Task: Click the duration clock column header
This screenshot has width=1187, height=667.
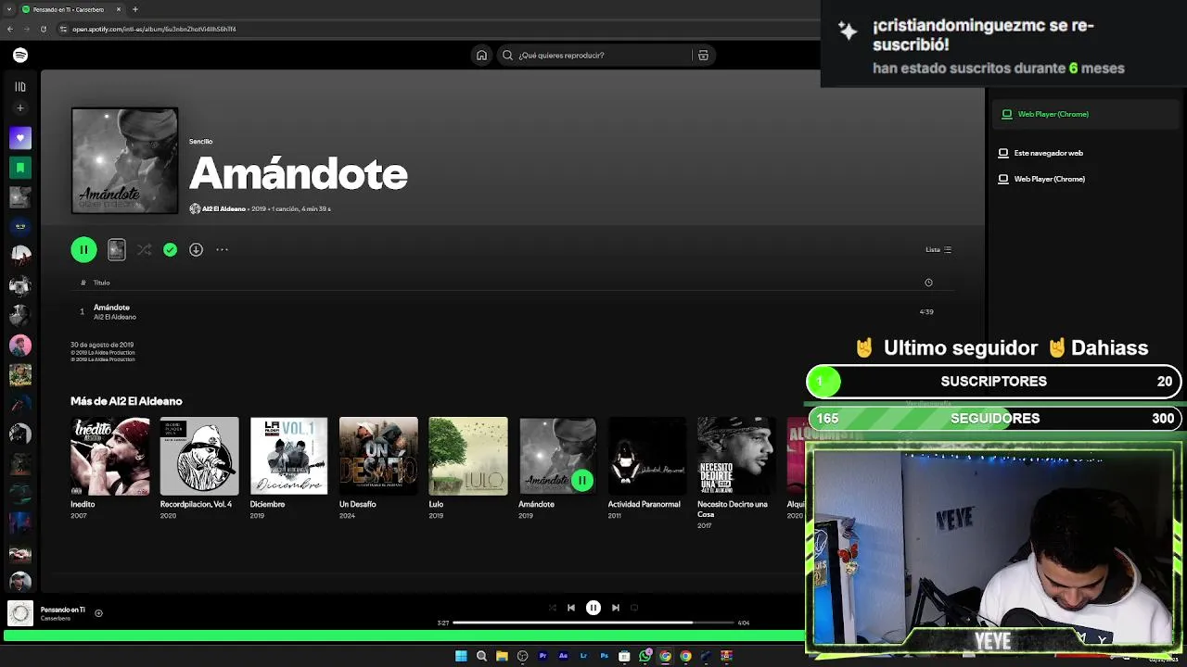Action: pyautogui.click(x=928, y=283)
